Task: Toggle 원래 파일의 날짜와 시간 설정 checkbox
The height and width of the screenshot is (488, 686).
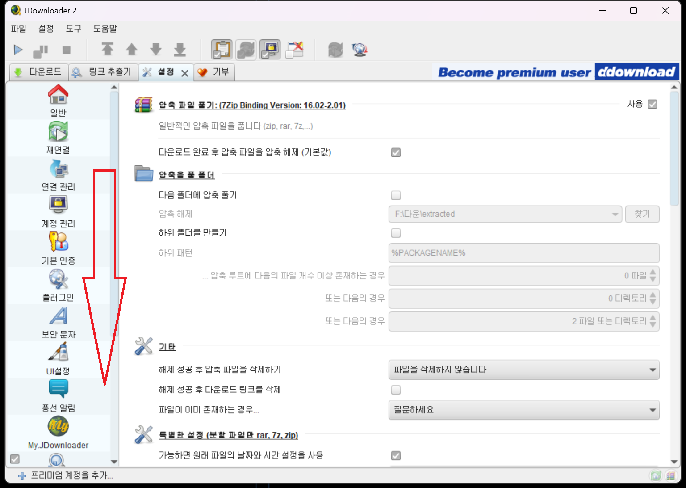Action: coord(396,455)
